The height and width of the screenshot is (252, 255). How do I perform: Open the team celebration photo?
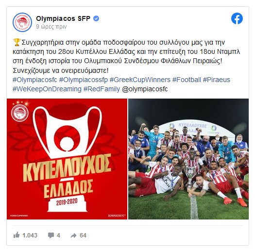point(188,159)
